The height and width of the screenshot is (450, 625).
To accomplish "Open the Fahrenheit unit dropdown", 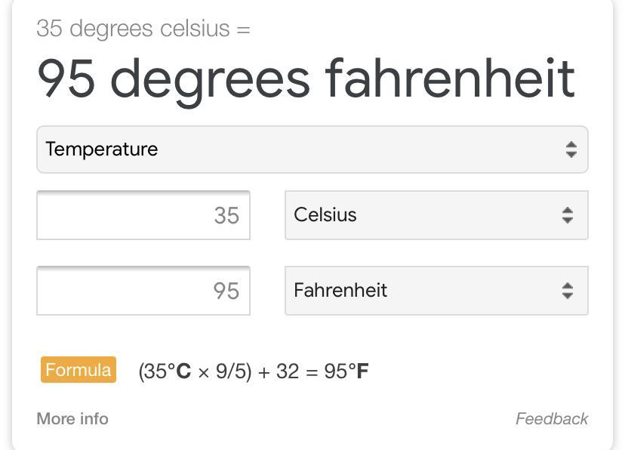I will (x=436, y=291).
